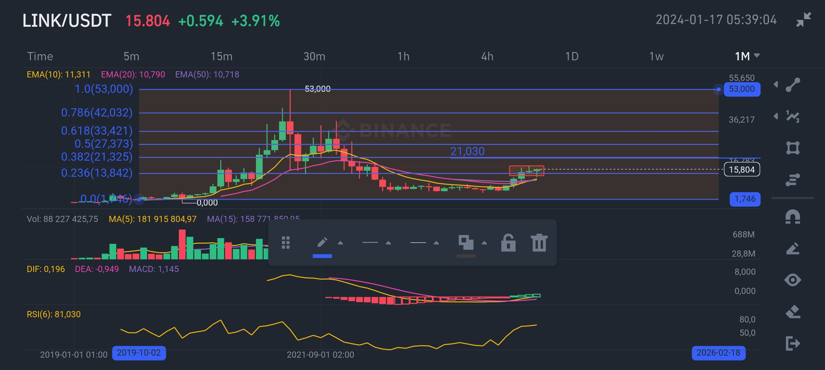
Task: Choose the rectangle shape tool
Action: point(793,148)
